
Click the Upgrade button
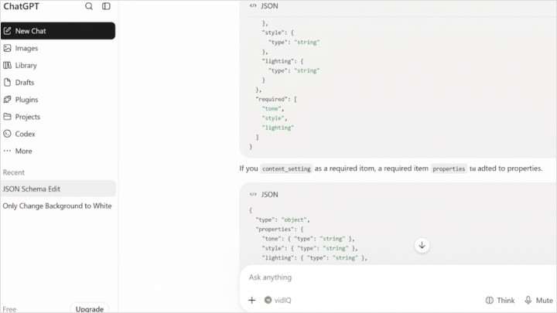click(x=90, y=308)
